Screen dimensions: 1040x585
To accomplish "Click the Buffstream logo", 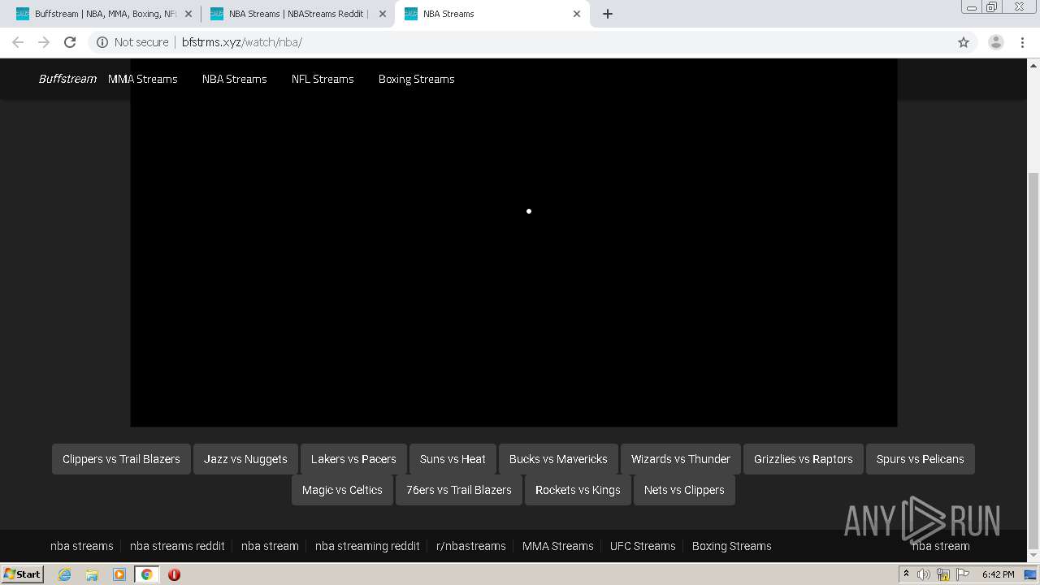I will tap(67, 79).
